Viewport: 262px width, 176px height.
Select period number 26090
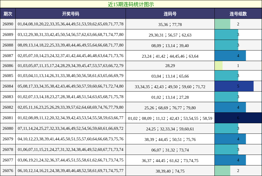8,24
